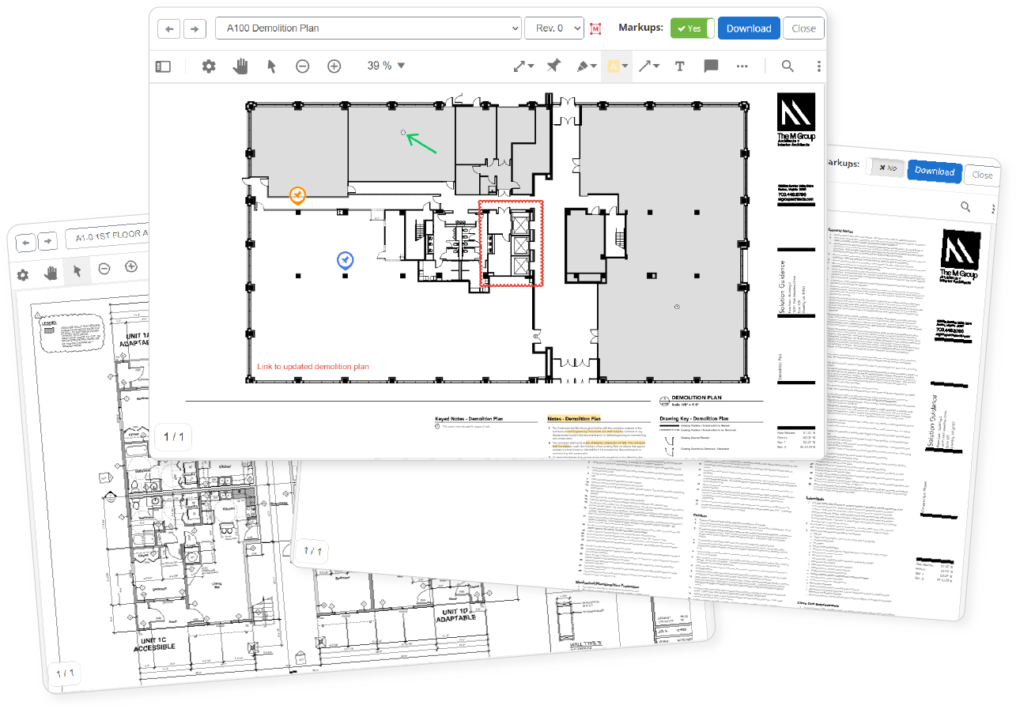The image size is (1020, 713).
Task: Select the Pan hand tool in front window
Action: pyautogui.click(x=240, y=66)
